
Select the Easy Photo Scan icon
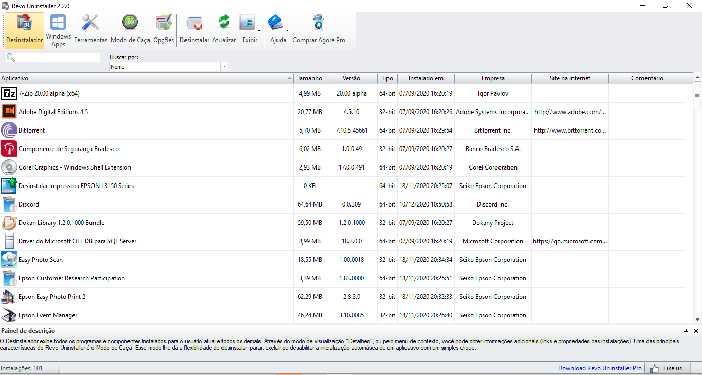pos(9,260)
